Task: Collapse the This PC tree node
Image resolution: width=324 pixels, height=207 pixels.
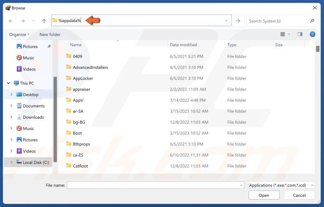Action: (x=9, y=83)
